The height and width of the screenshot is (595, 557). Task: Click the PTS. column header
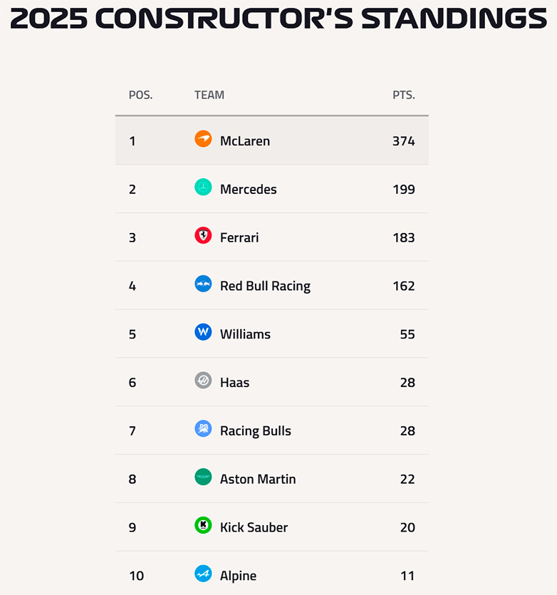(x=403, y=95)
